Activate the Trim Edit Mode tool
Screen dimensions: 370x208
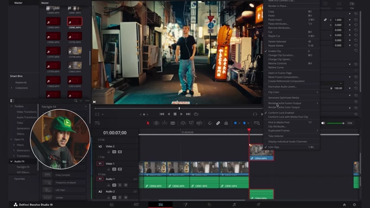(x=156, y=123)
